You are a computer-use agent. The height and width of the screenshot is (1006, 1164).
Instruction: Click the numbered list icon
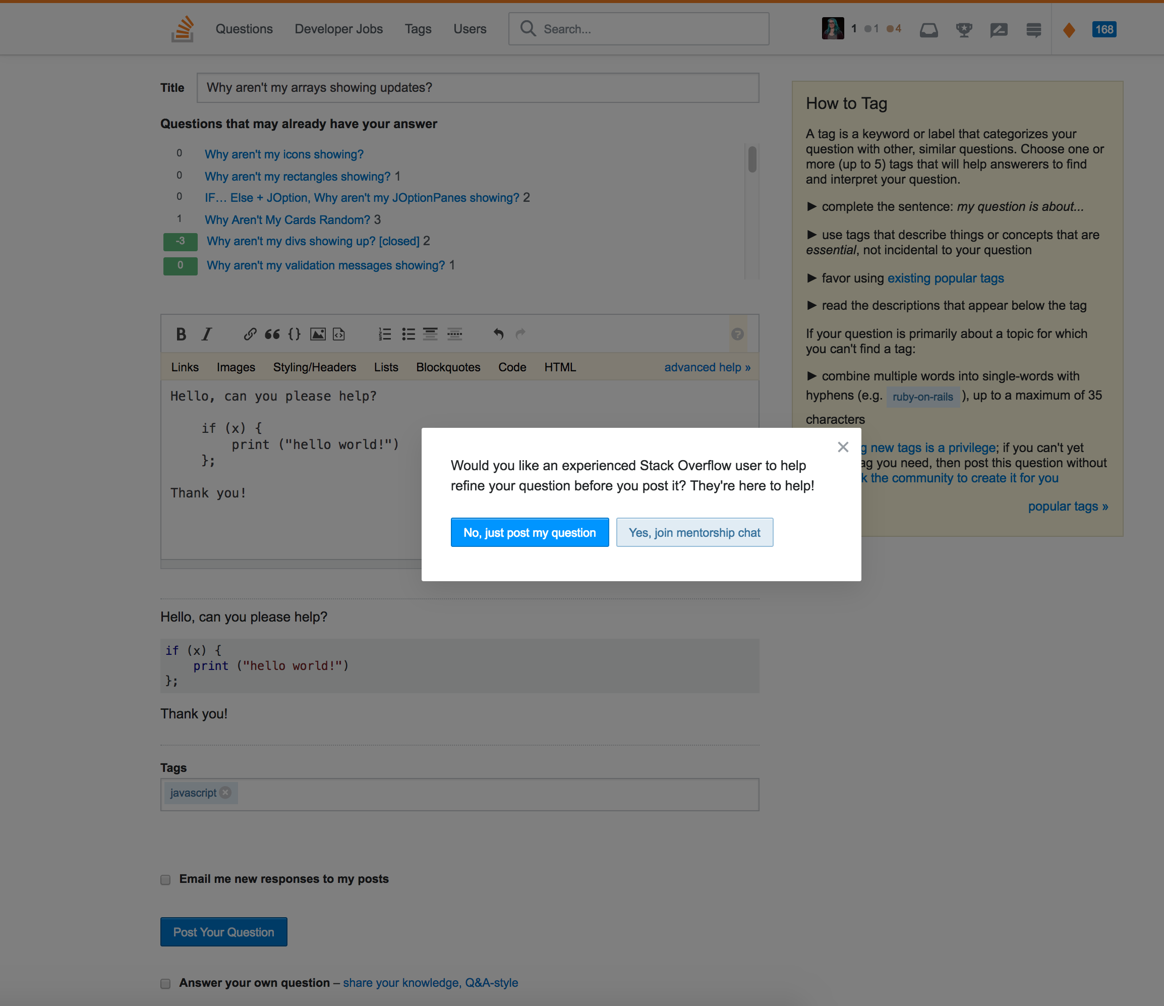tap(385, 334)
